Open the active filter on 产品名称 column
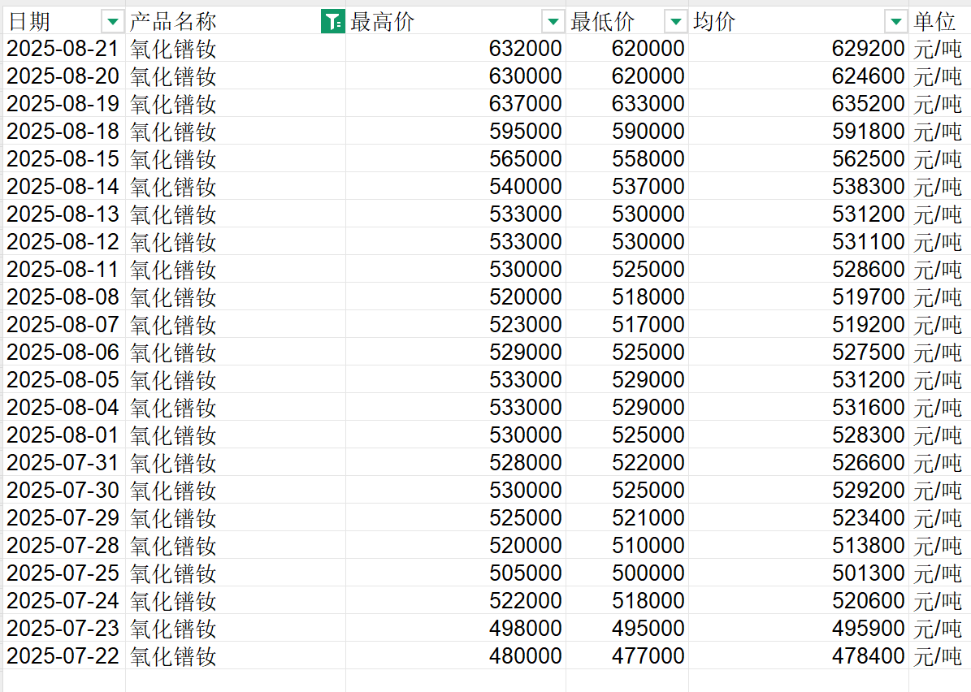The image size is (971, 692). (332, 22)
